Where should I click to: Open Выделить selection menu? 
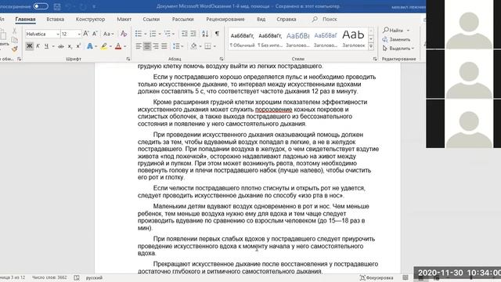[398, 49]
